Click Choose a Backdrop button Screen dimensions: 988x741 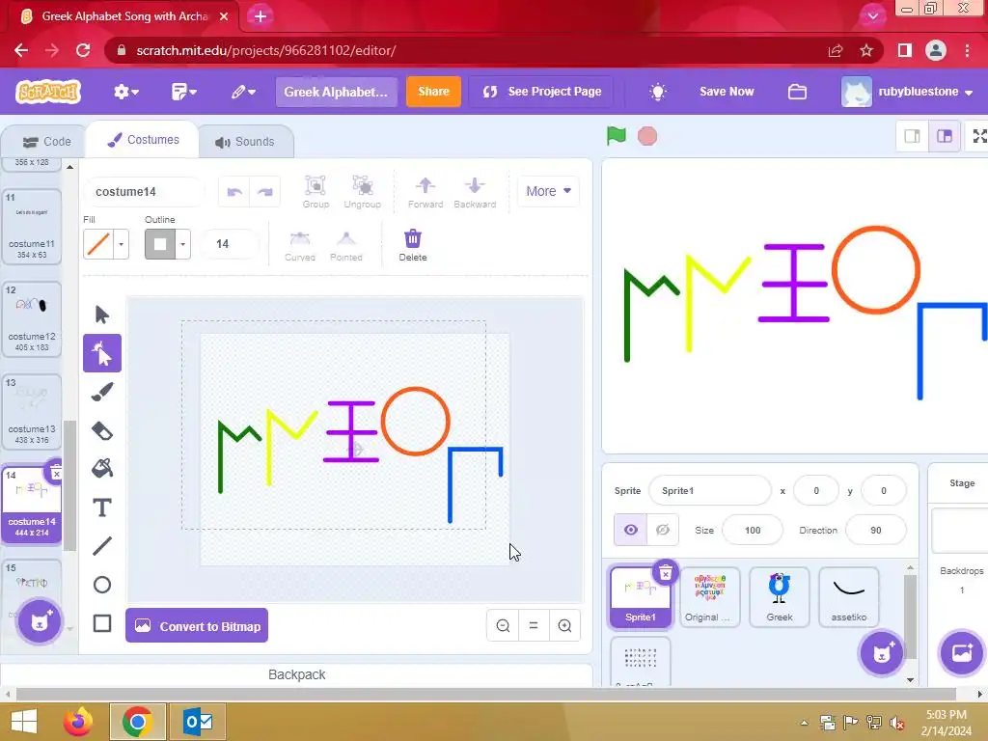pyautogui.click(x=961, y=652)
